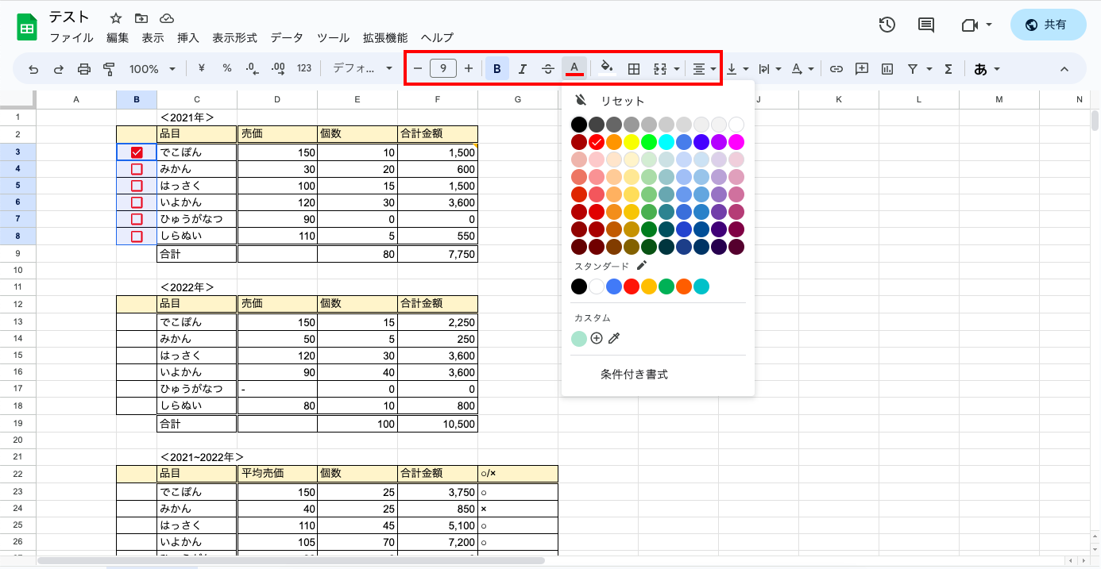Apply strikethrough formatting

pos(548,68)
